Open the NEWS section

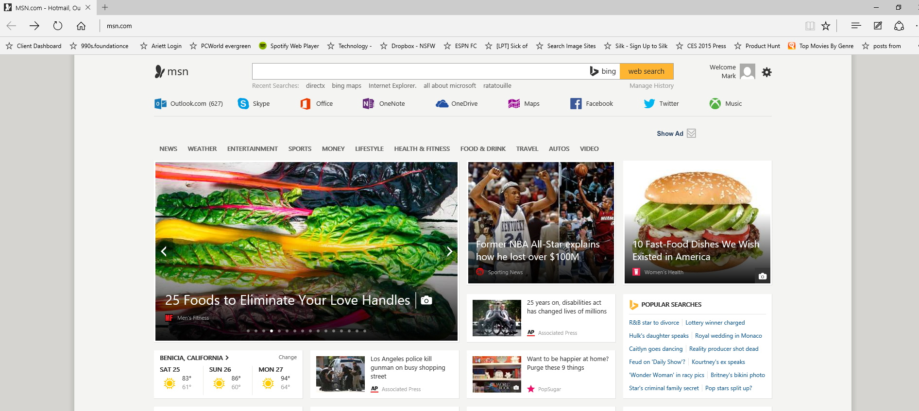tap(168, 149)
